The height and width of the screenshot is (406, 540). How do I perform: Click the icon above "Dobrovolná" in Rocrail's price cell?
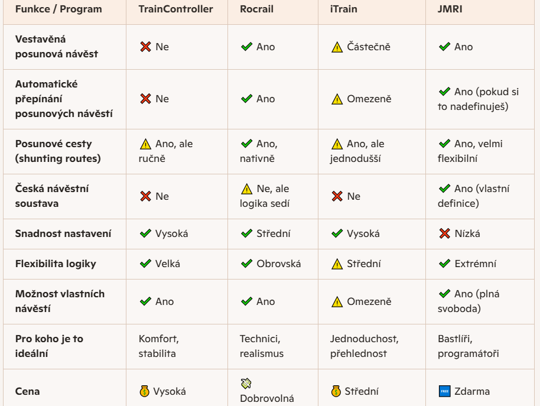(x=246, y=384)
